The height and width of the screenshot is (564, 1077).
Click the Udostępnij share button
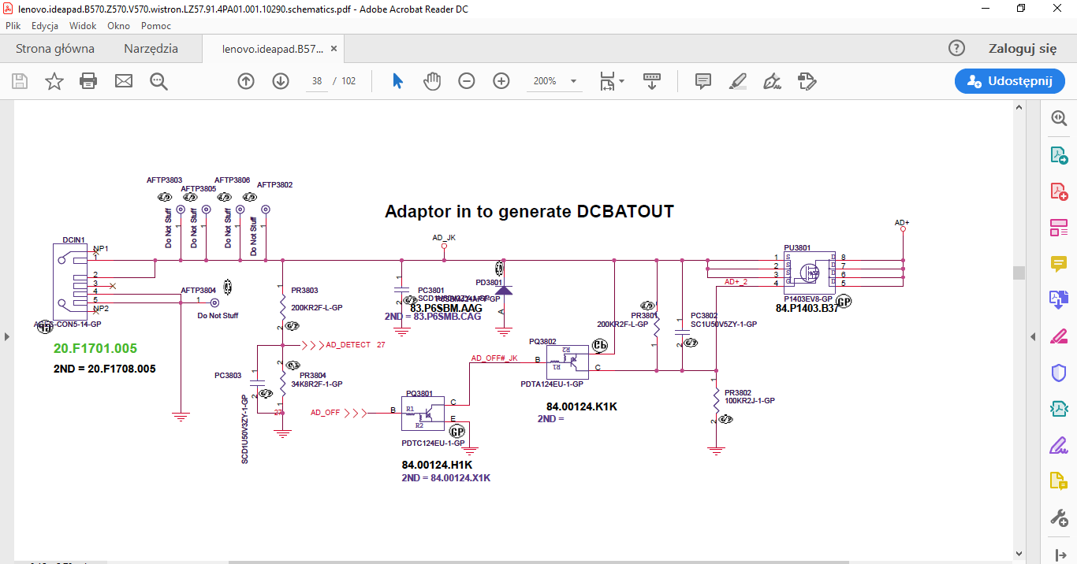1010,81
